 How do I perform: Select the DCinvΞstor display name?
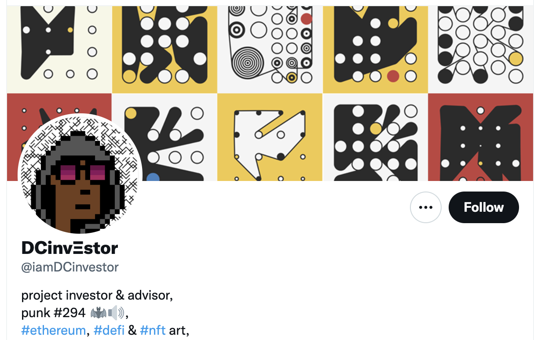(70, 248)
